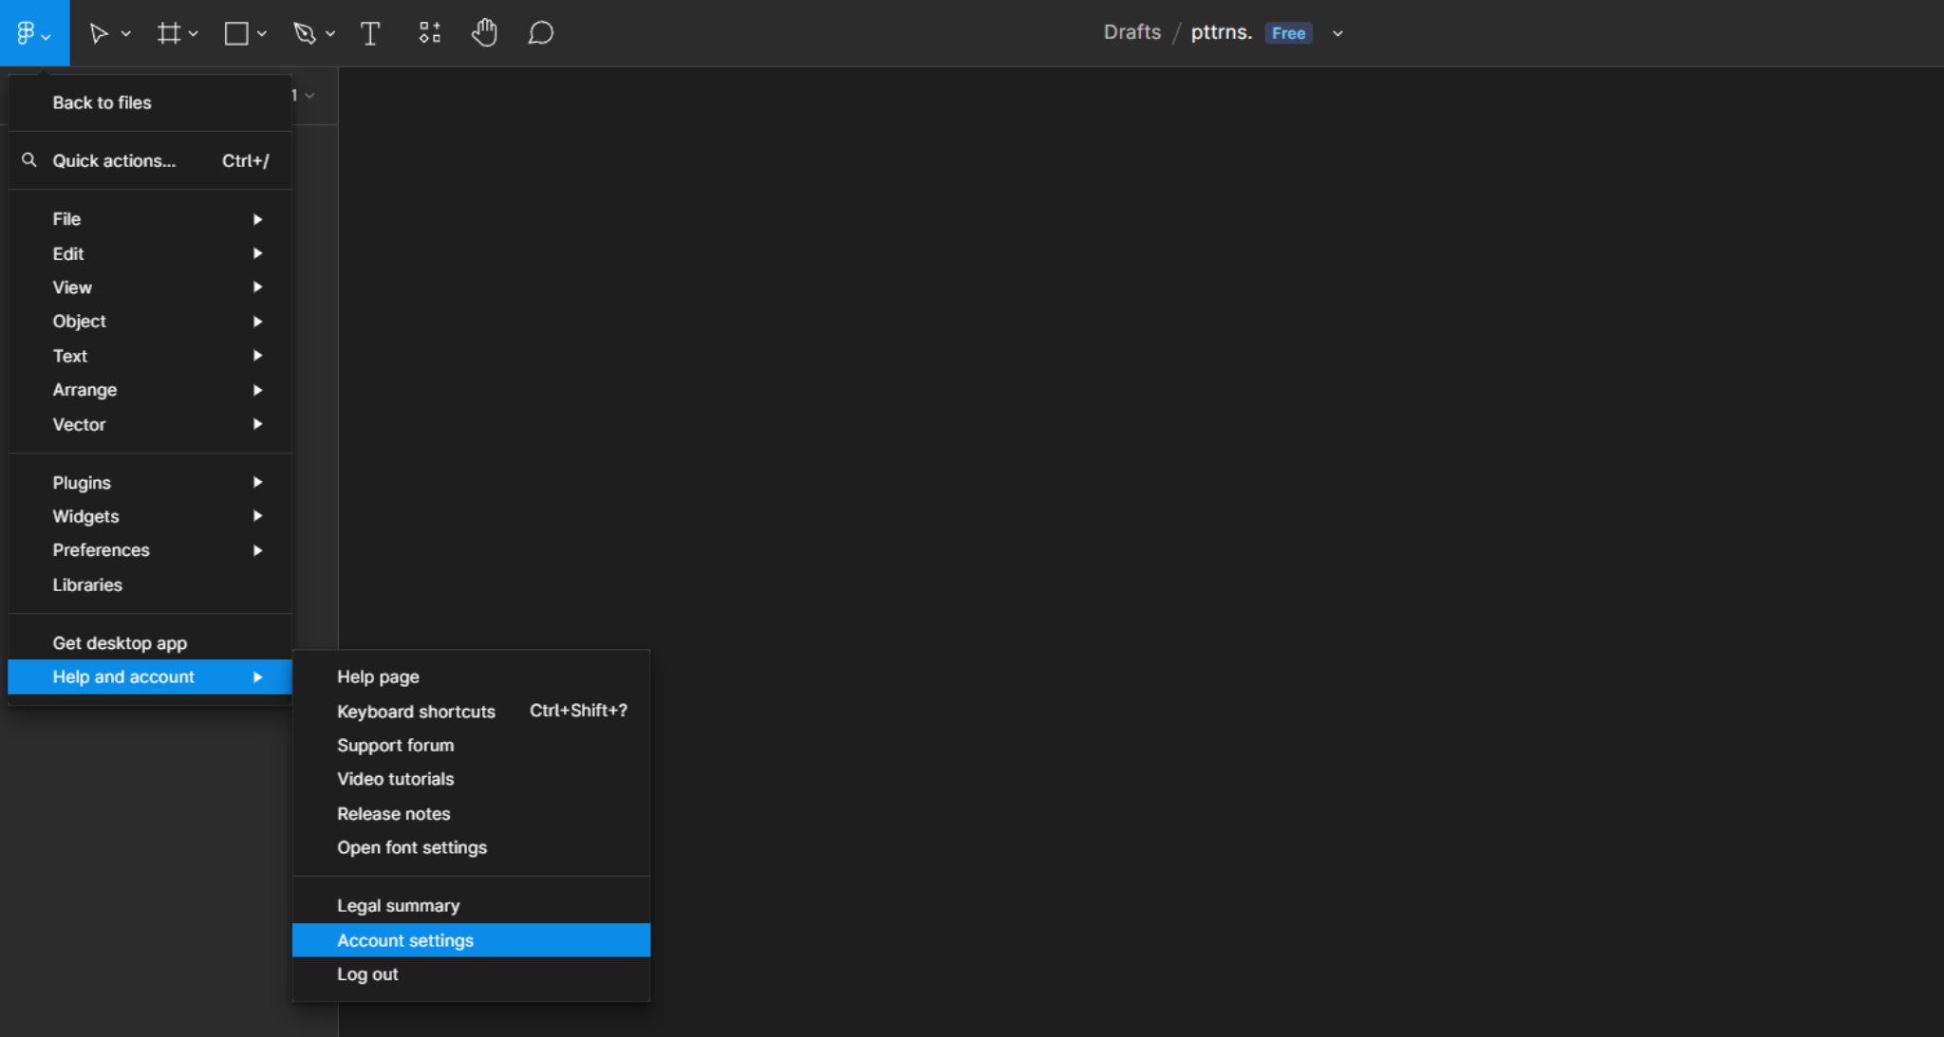Choose Open font settings
This screenshot has height=1037, width=1944.
(472, 847)
